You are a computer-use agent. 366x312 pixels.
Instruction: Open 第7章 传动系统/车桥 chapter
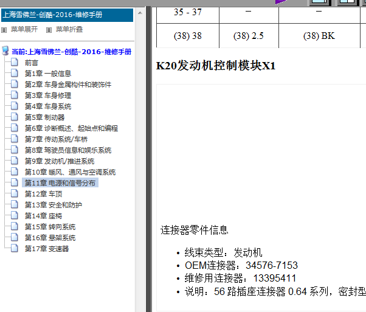pos(56,139)
